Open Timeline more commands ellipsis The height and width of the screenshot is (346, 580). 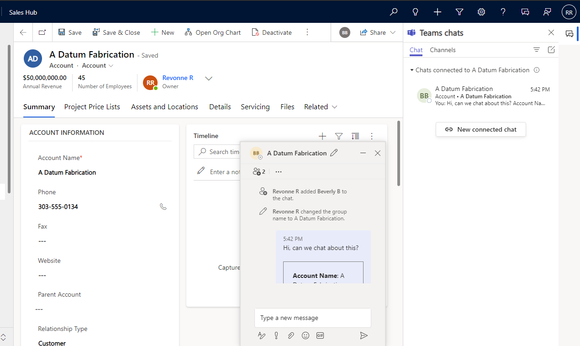[x=372, y=136]
